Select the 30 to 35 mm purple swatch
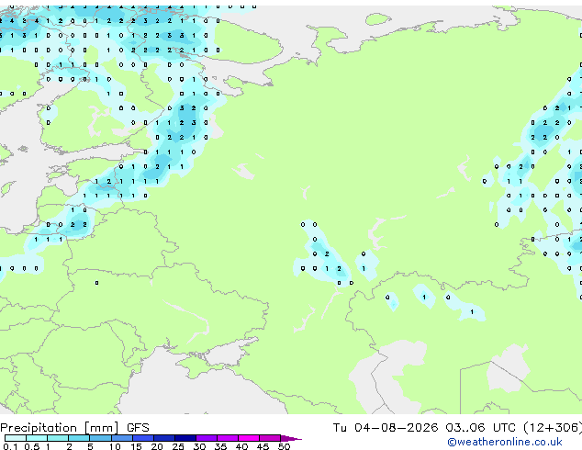This screenshot has width=582, height=450. click(x=206, y=438)
